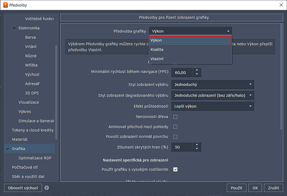Click the minimum FPS input field
This screenshot has height=196, width=287.
[x=182, y=72]
